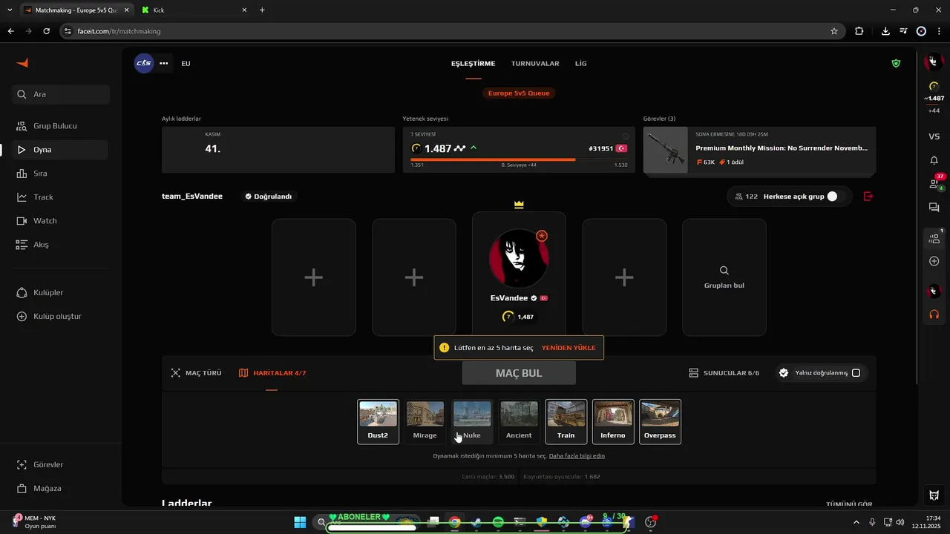This screenshot has height=534, width=950.
Task: Select Oyna in the sidebar
Action: coord(59,150)
